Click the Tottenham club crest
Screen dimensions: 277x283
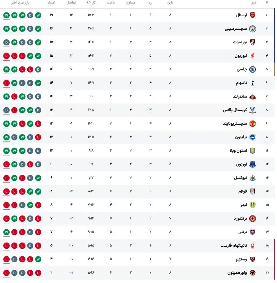click(x=252, y=83)
